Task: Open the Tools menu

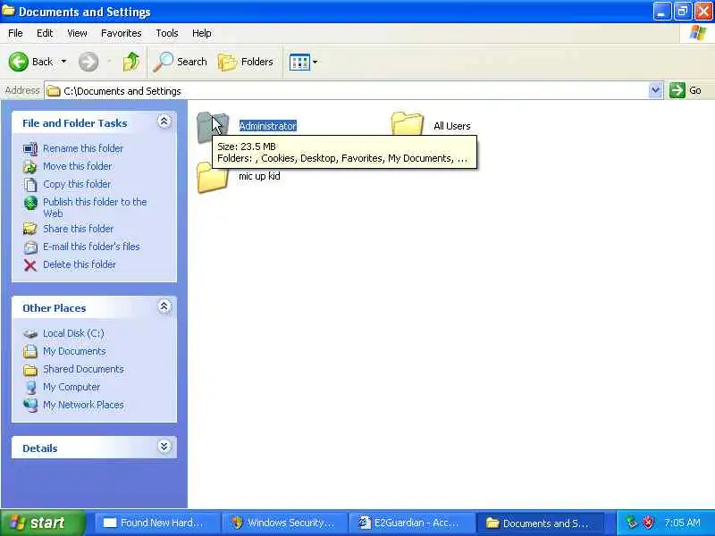Action: [x=167, y=33]
